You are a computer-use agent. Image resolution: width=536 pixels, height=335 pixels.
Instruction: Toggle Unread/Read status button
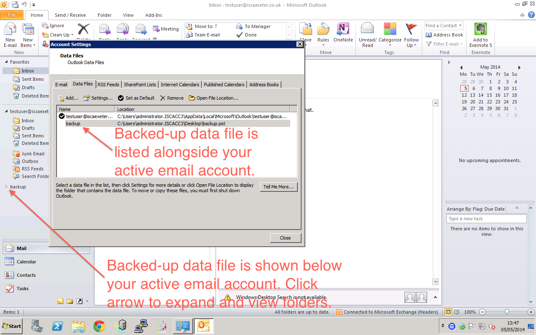pyautogui.click(x=367, y=35)
